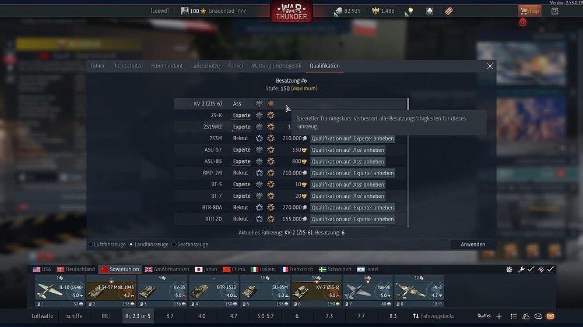The width and height of the screenshot is (583, 327).
Task: Click expert badge icon for BTR-80A
Action: pos(259,207)
